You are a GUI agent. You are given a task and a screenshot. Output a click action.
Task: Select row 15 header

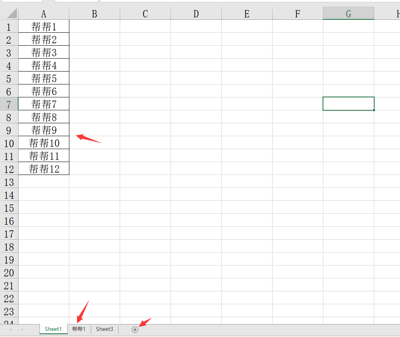9,208
